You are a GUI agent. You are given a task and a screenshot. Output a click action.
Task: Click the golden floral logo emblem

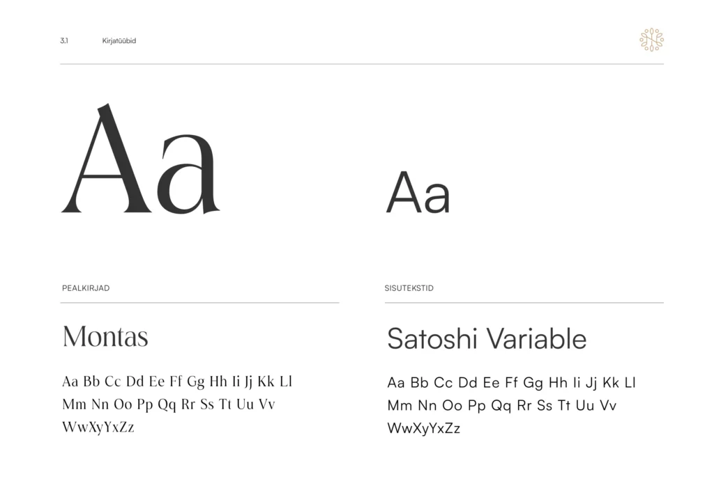(x=652, y=40)
